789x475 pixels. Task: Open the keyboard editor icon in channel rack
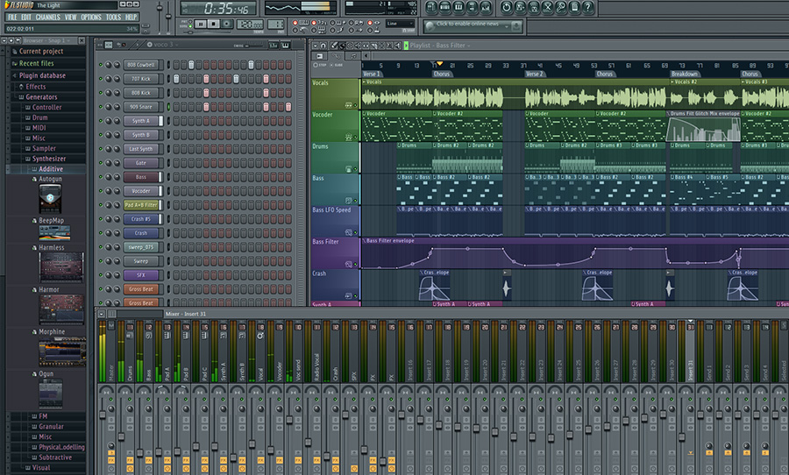[x=285, y=46]
